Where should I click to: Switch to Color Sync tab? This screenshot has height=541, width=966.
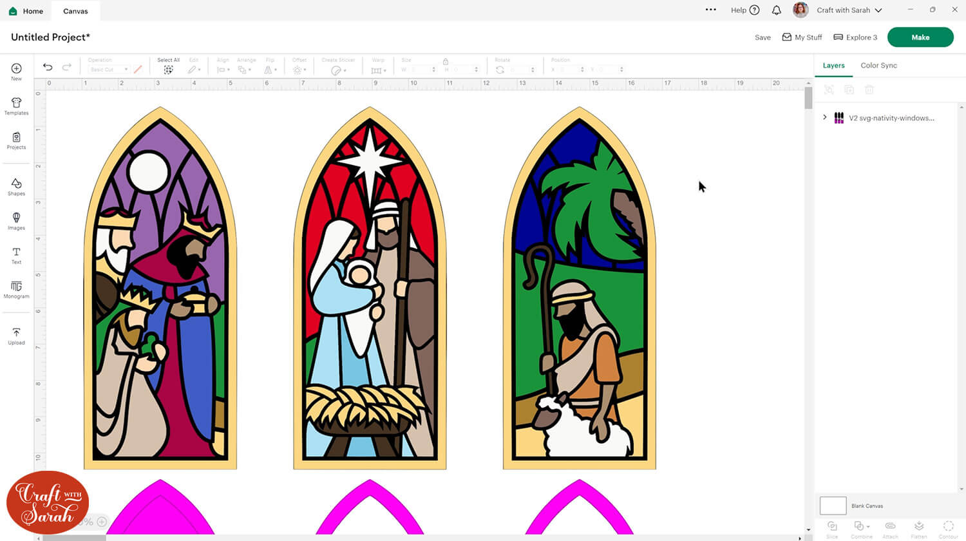[878, 66]
